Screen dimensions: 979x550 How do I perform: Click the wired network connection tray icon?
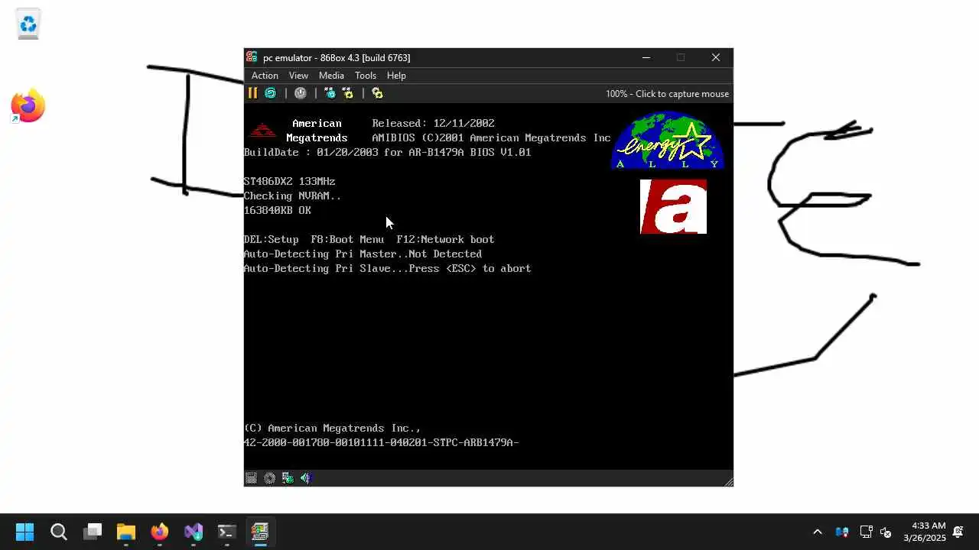pos(867,532)
